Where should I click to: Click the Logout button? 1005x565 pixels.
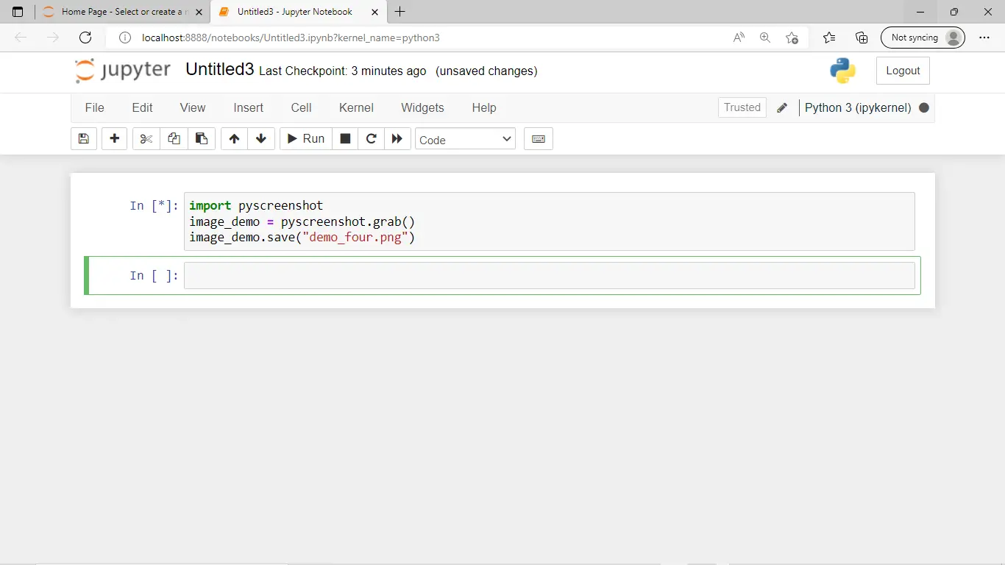tap(903, 70)
